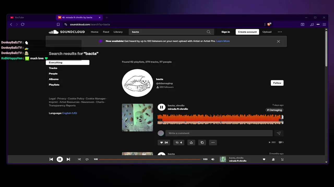
Task: Reload the SoundCloud page
Action: point(23,24)
